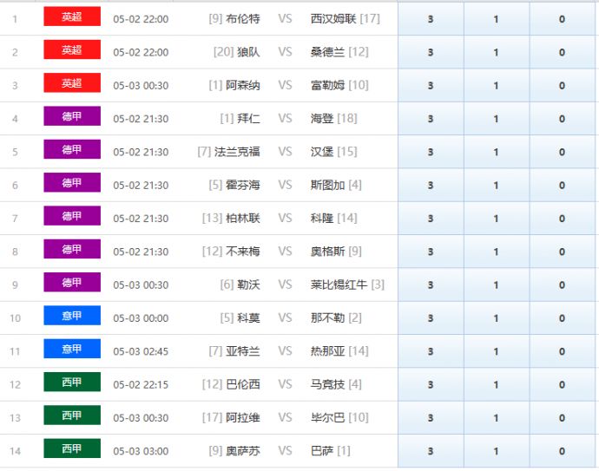Select 0 for 拜仁 vs 海登
Viewport: 599px width, 471px height.
tap(562, 118)
